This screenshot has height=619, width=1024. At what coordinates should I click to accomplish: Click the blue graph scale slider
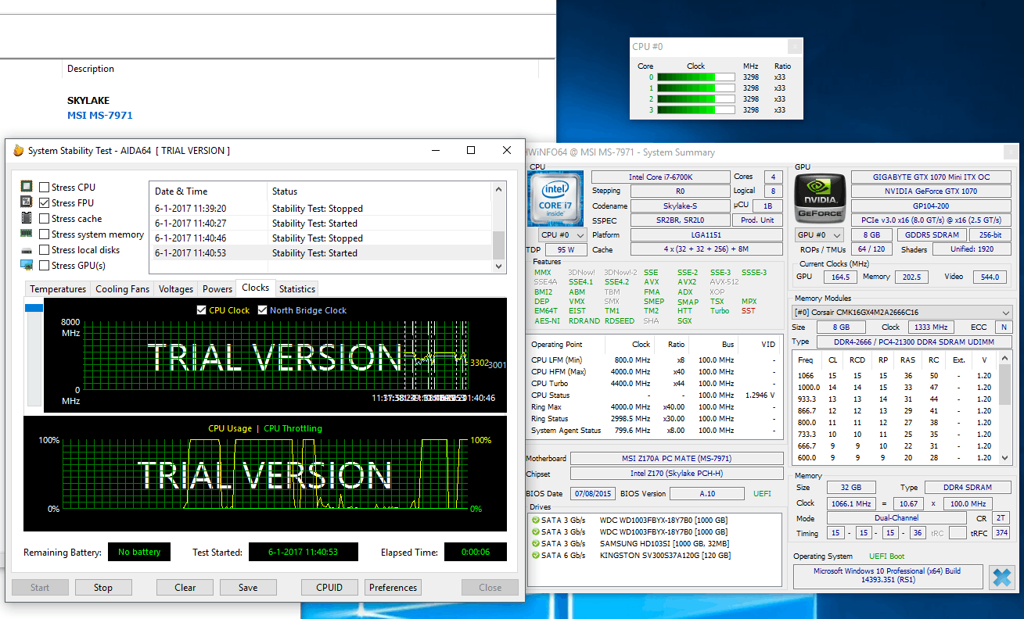34,308
